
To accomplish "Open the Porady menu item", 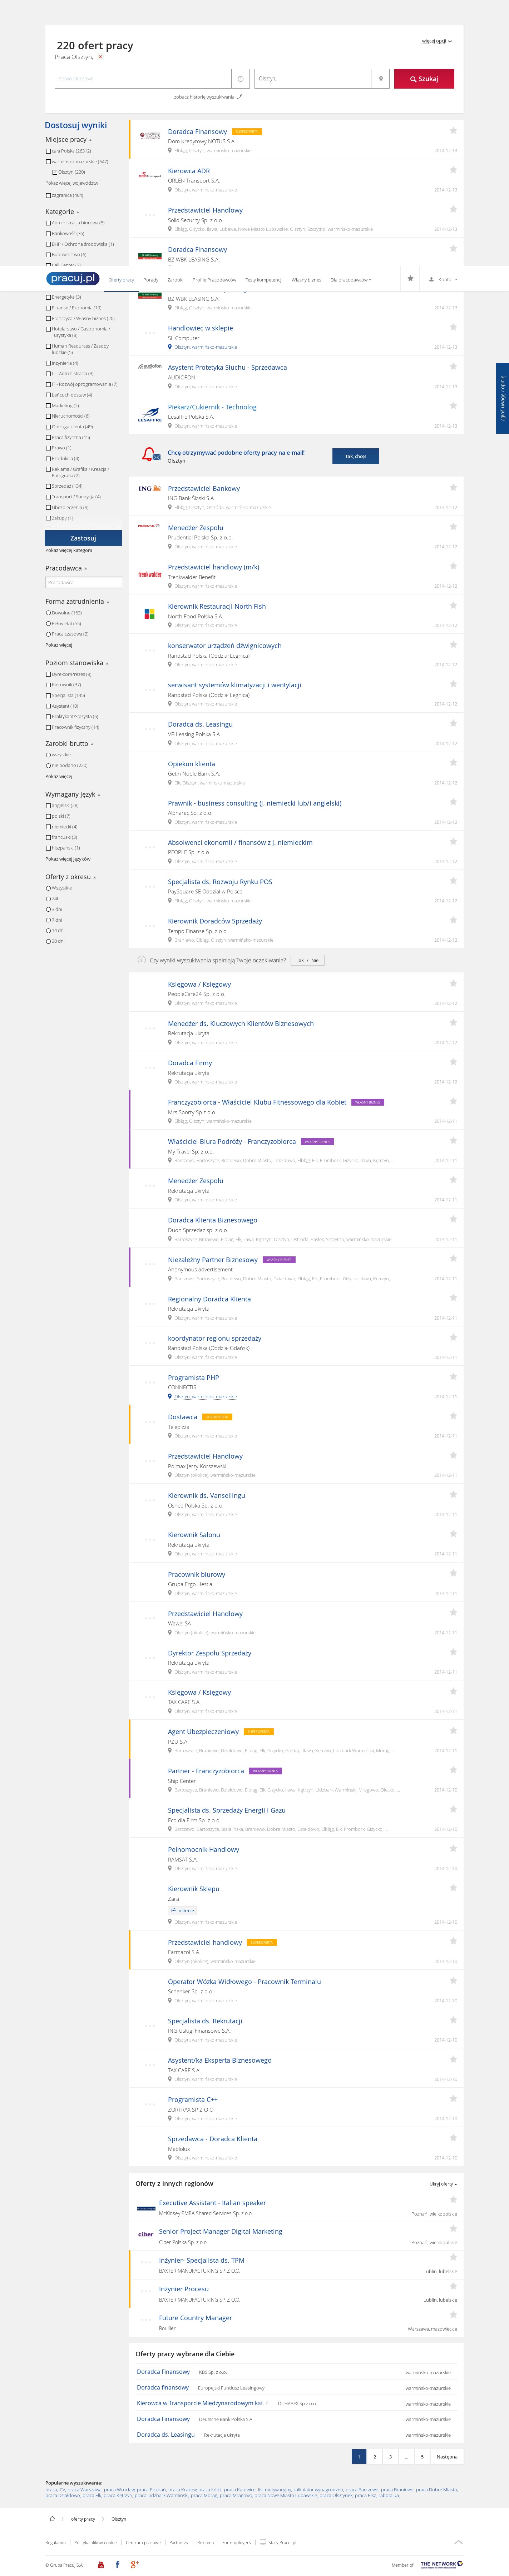I will [151, 280].
